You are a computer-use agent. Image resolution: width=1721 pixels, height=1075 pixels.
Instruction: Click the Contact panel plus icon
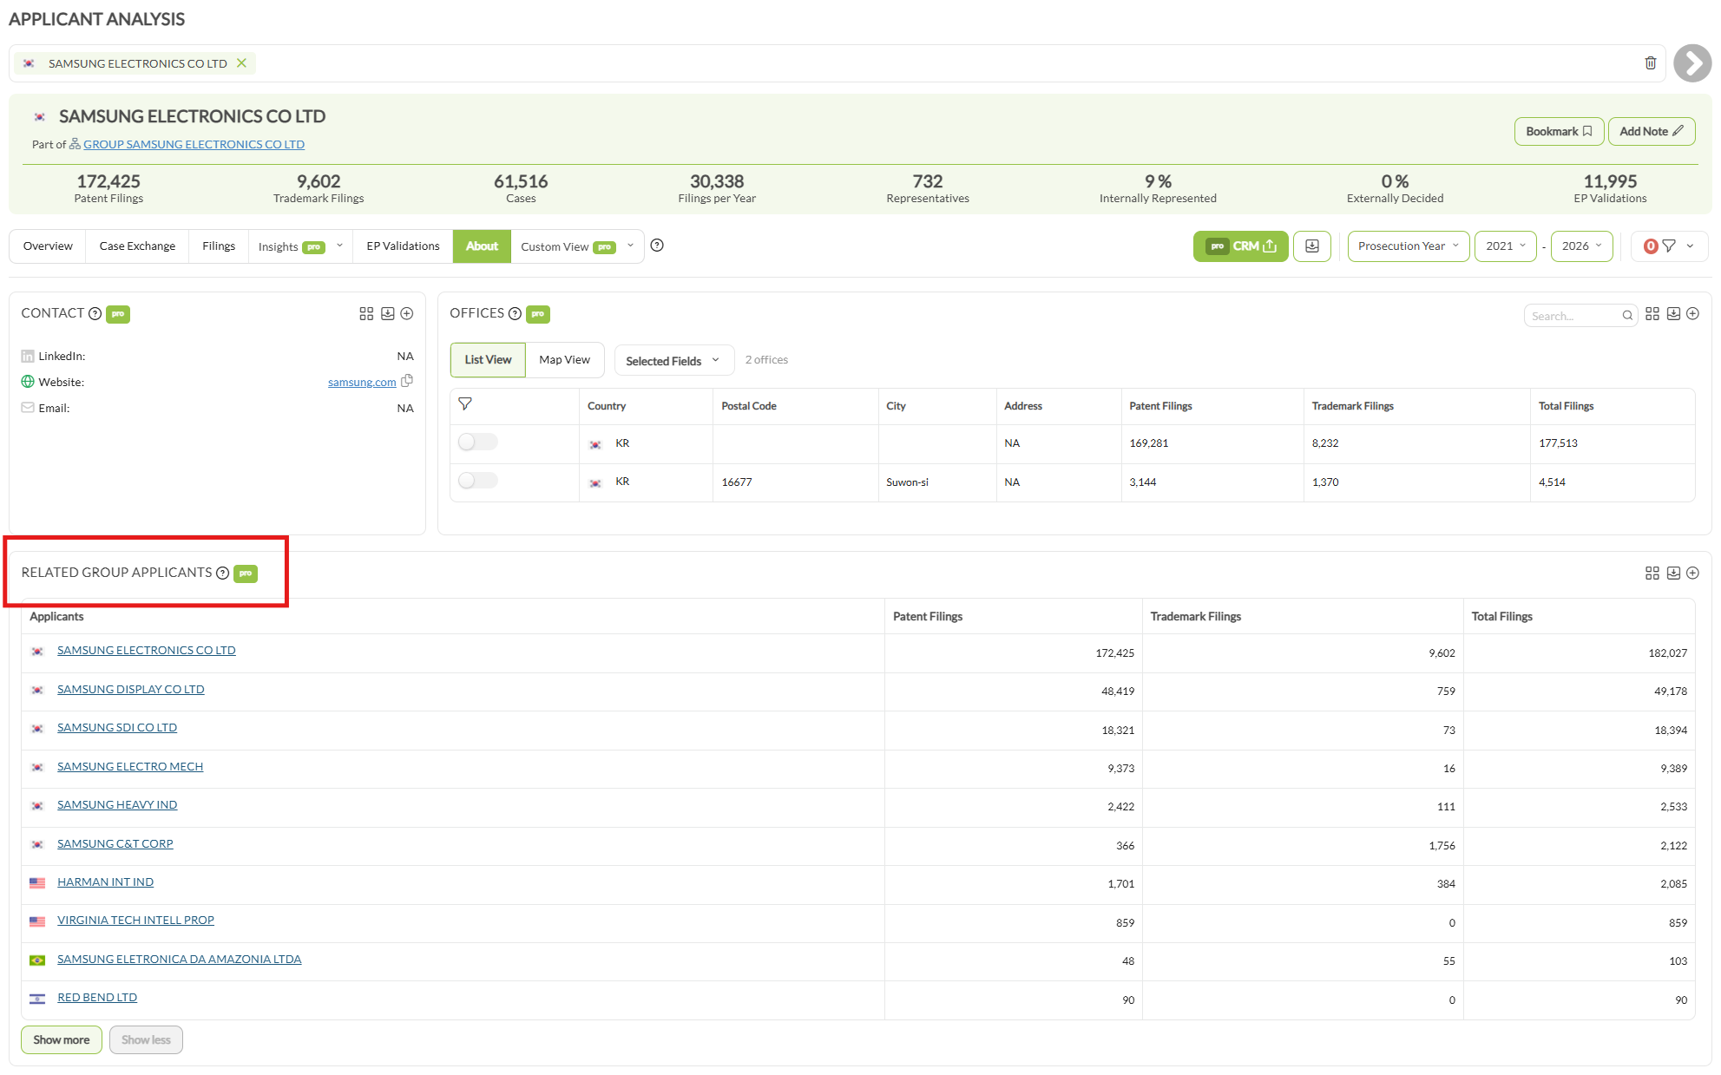click(406, 314)
